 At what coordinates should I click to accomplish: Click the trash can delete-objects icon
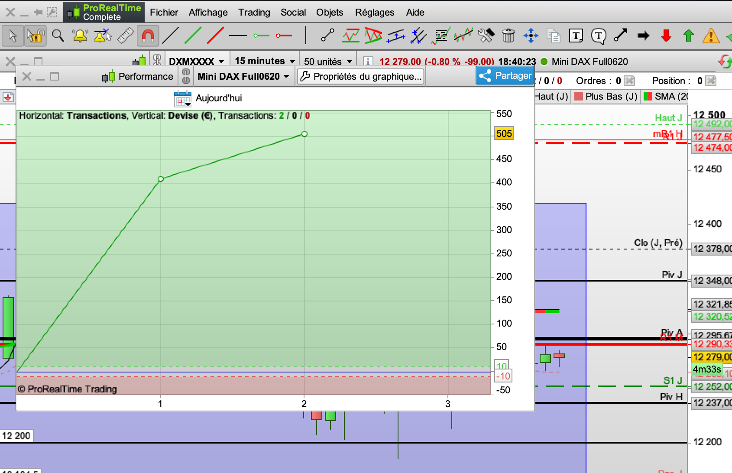point(509,36)
